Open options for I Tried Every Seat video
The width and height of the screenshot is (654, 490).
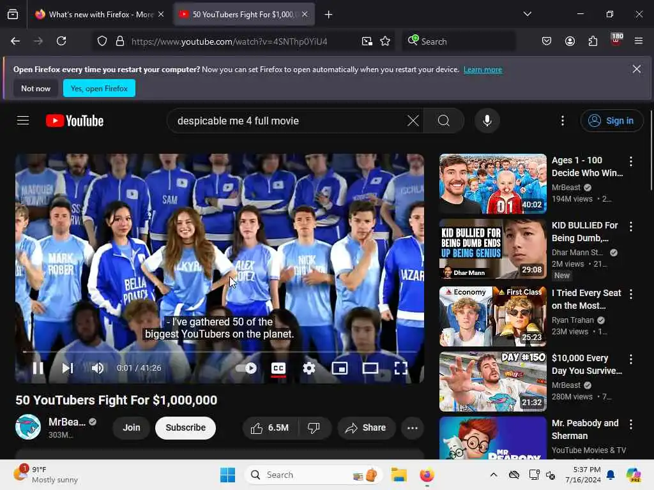pyautogui.click(x=630, y=294)
